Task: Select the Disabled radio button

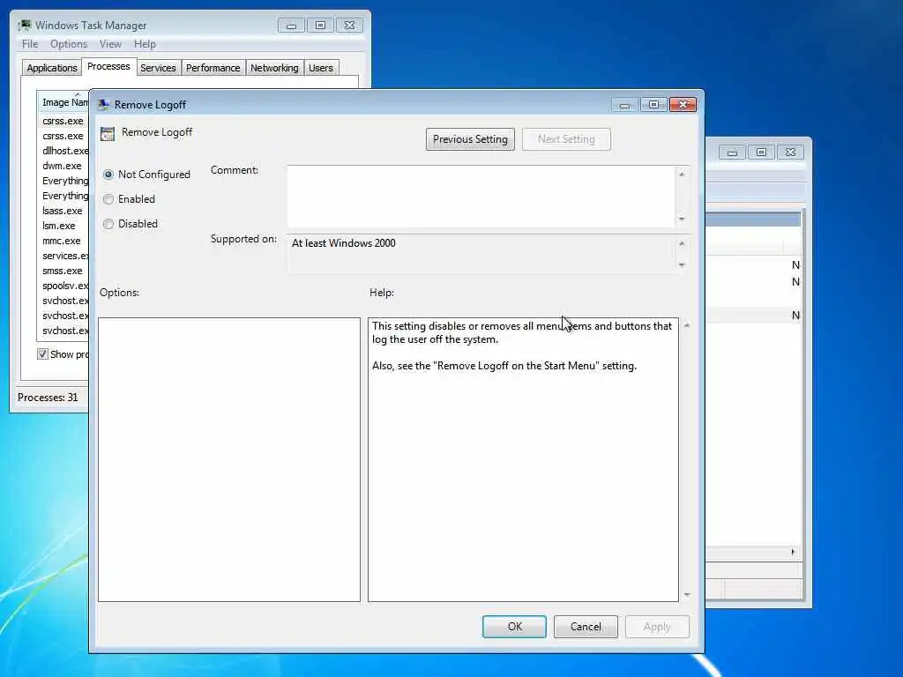Action: point(108,224)
